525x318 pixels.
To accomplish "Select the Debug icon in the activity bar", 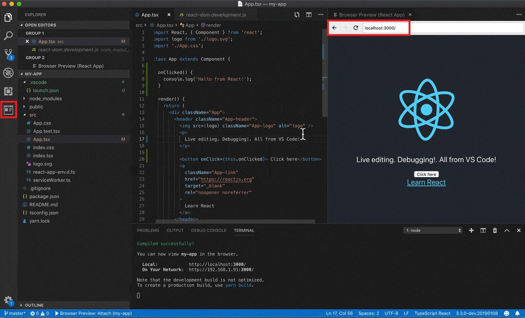I will point(8,73).
